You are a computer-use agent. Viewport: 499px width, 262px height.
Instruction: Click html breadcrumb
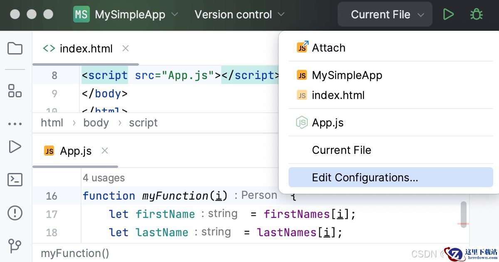pos(52,123)
